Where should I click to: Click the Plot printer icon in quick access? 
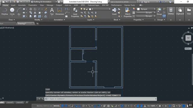pos(18,2)
